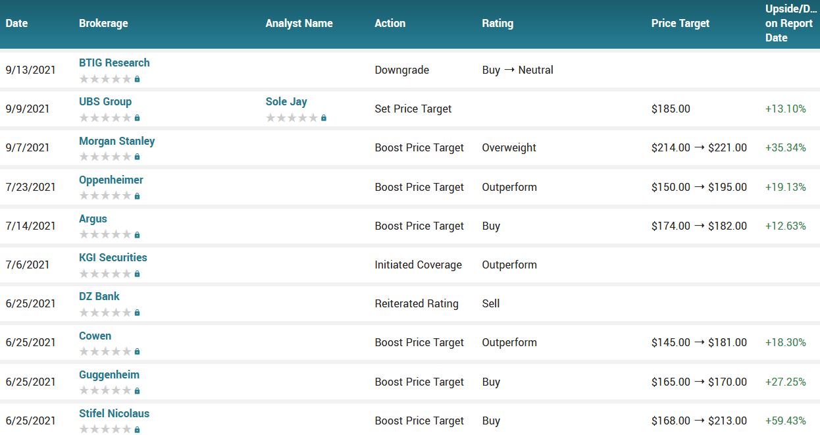Open the Oppenheimer brokerage link
820x435 pixels.
click(111, 180)
